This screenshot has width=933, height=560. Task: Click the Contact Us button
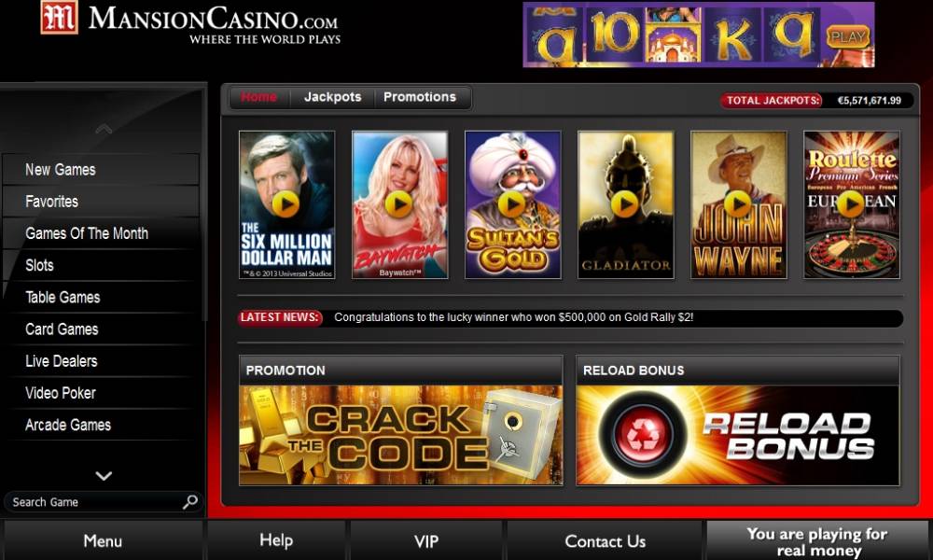pyautogui.click(x=606, y=541)
